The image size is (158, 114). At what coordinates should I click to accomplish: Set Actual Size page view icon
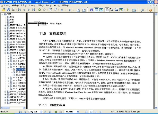(x=78, y=10)
